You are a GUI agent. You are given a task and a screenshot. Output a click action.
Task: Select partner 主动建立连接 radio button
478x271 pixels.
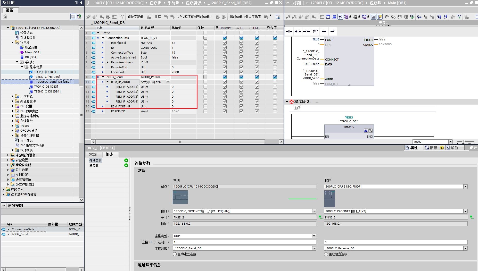pos(326,254)
